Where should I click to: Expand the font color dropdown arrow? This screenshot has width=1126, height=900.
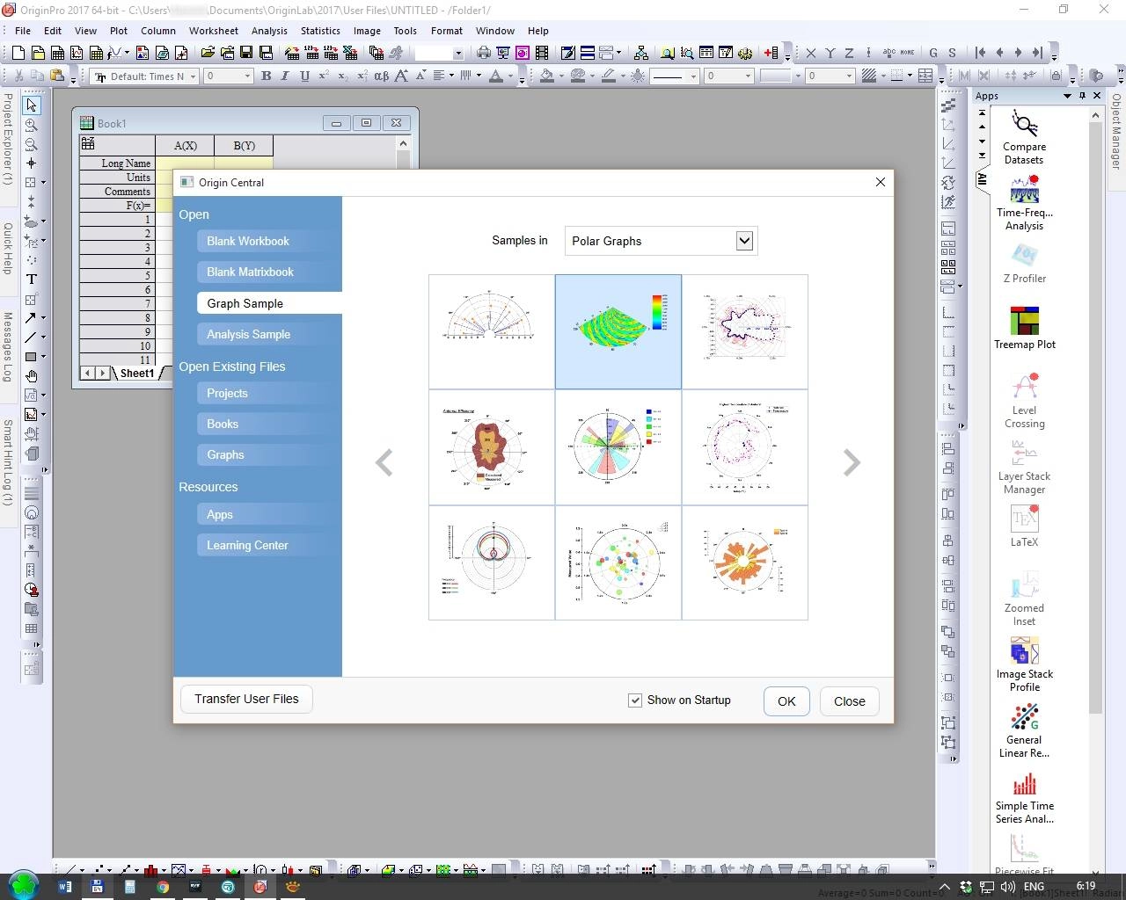510,76
